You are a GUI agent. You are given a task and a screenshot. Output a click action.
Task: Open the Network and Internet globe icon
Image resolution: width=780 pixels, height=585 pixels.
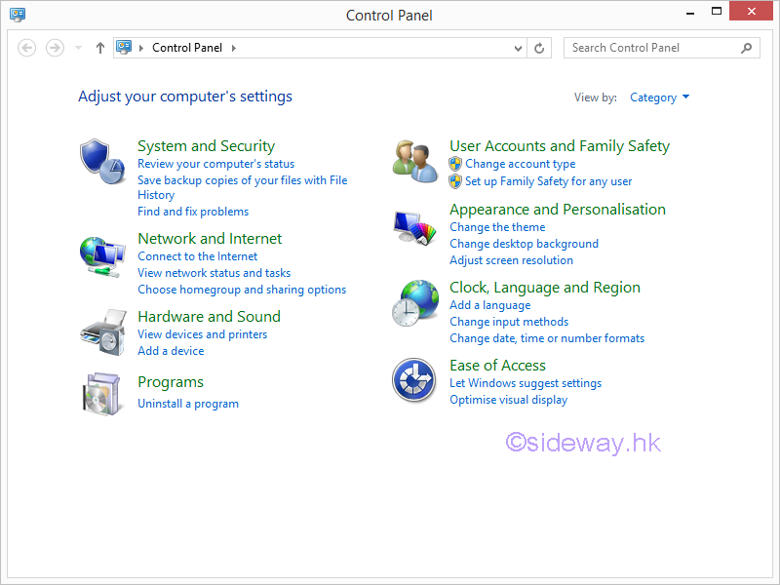click(102, 256)
